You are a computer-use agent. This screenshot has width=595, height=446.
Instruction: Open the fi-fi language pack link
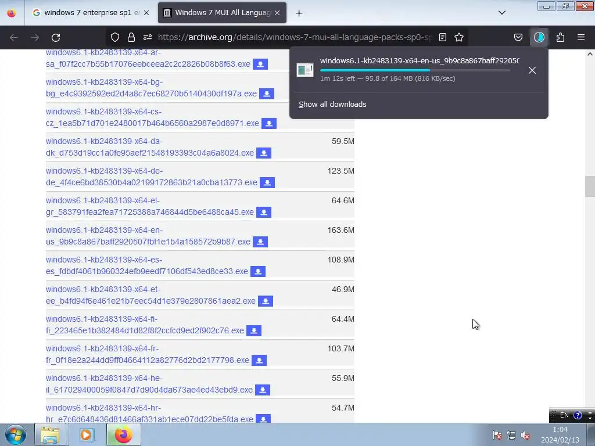click(x=145, y=325)
